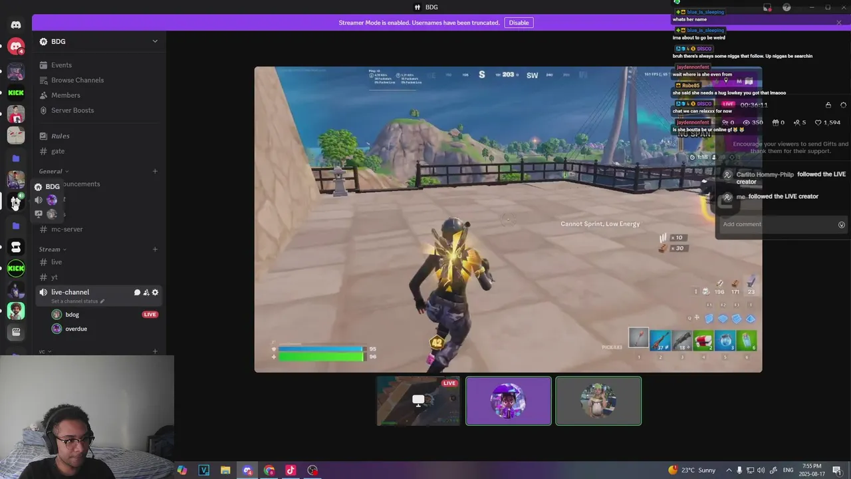
Task: Close the purple chat overlay banner X
Action: click(x=839, y=23)
